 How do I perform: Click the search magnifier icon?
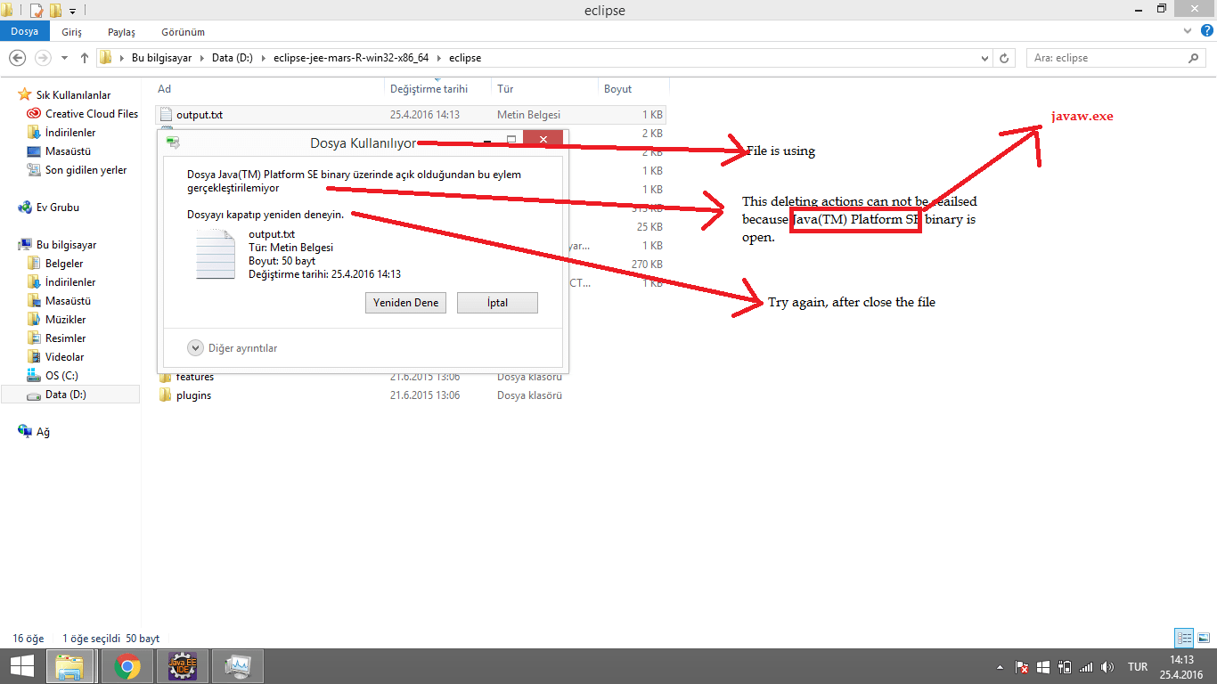(x=1195, y=58)
